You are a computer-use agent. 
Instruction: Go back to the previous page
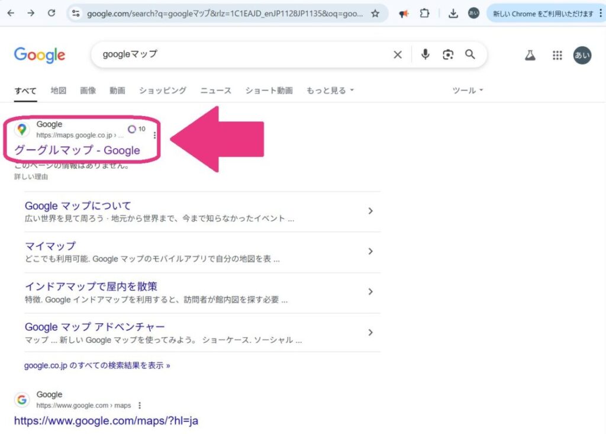pos(11,13)
